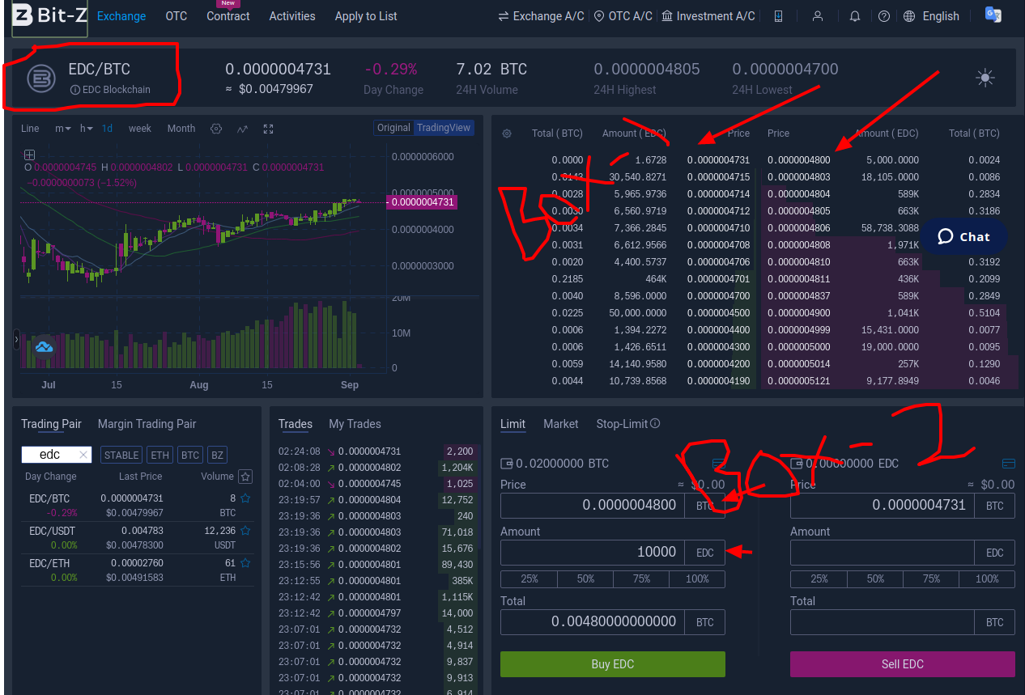Click the buy Amount input field

point(593,553)
